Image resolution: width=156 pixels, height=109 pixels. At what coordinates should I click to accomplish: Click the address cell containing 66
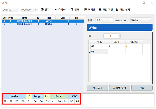[x=99, y=52]
